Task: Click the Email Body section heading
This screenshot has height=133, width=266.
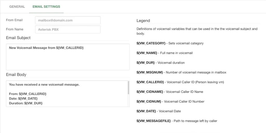Action: [x=16, y=75]
